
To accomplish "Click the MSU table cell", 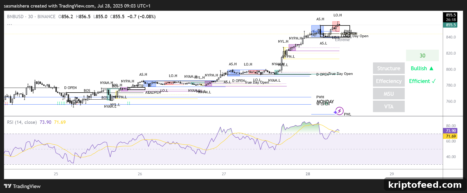I will [389, 94].
